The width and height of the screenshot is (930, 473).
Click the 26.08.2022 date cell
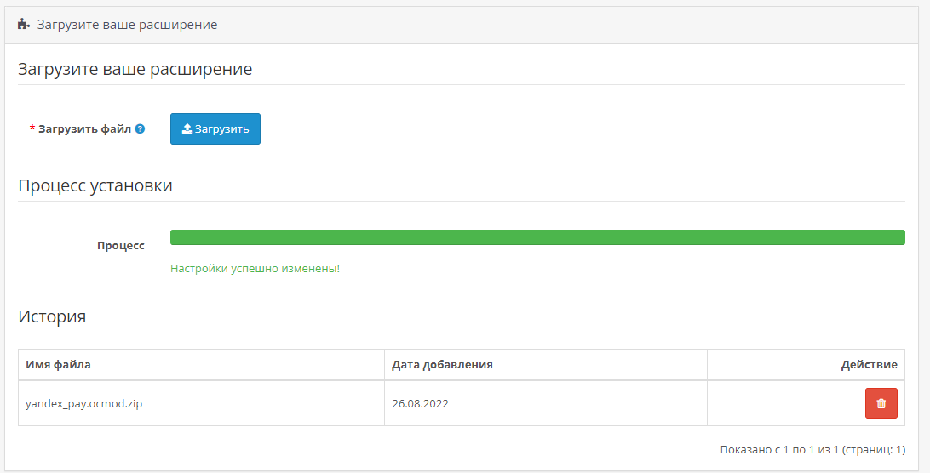pyautogui.click(x=420, y=404)
